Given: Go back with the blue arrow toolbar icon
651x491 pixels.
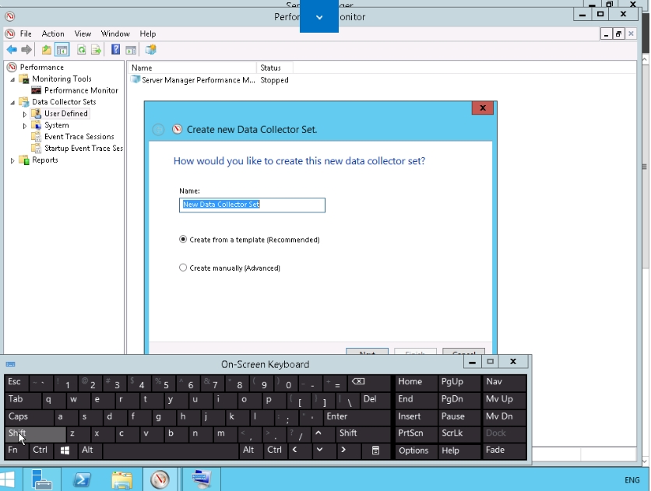Looking at the screenshot, I should (x=12, y=50).
